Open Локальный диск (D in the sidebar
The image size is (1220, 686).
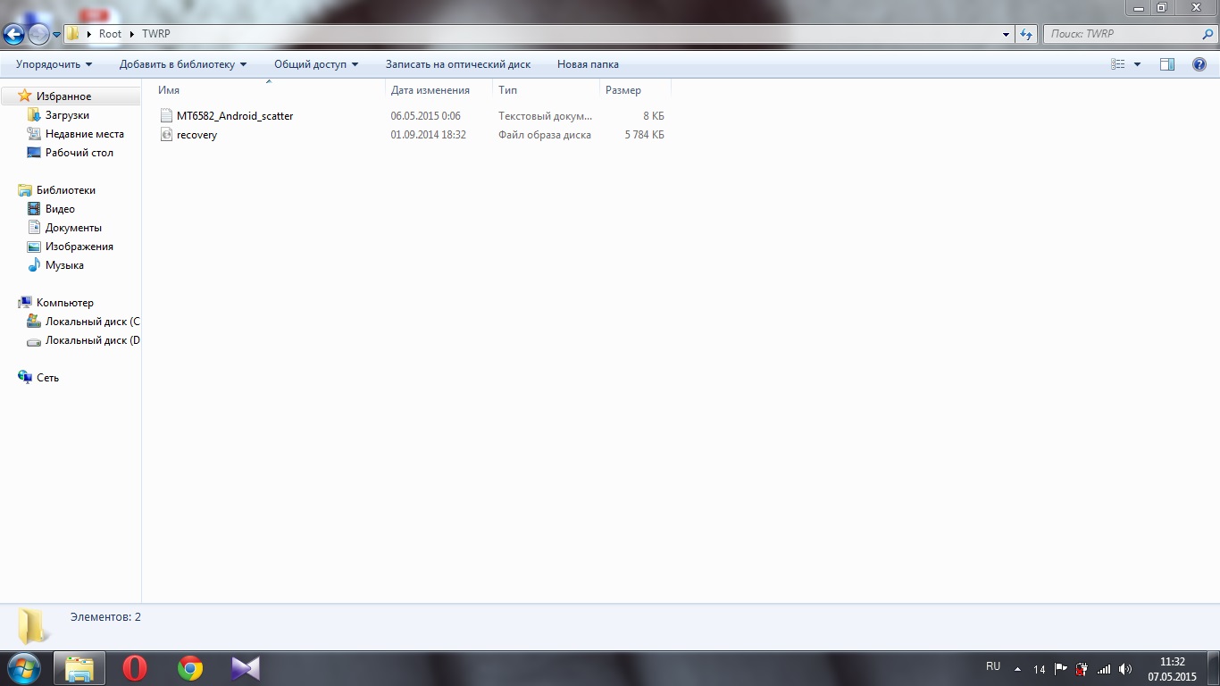point(93,340)
